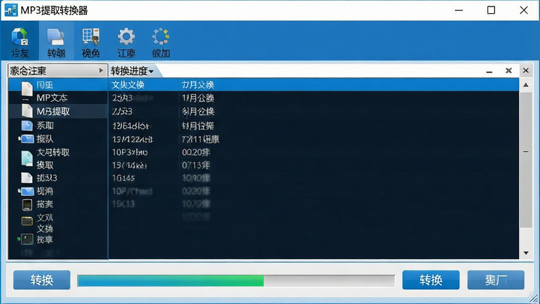
Task: Click the gear settings icon in toolbar
Action: click(126, 36)
